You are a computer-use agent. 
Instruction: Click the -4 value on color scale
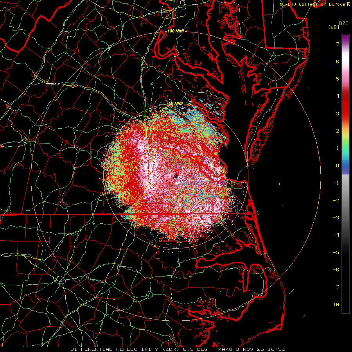[x=336, y=235]
